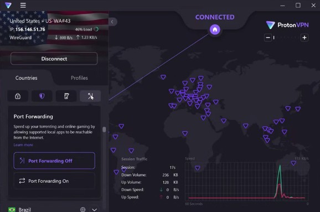Click the Up Volume value 128 KB
Screen dimensions: 320x212
(170, 182)
